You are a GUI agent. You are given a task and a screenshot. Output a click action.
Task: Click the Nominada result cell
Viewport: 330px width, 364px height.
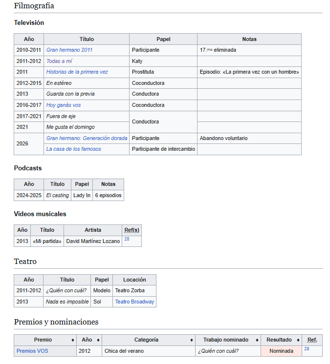pyautogui.click(x=281, y=351)
